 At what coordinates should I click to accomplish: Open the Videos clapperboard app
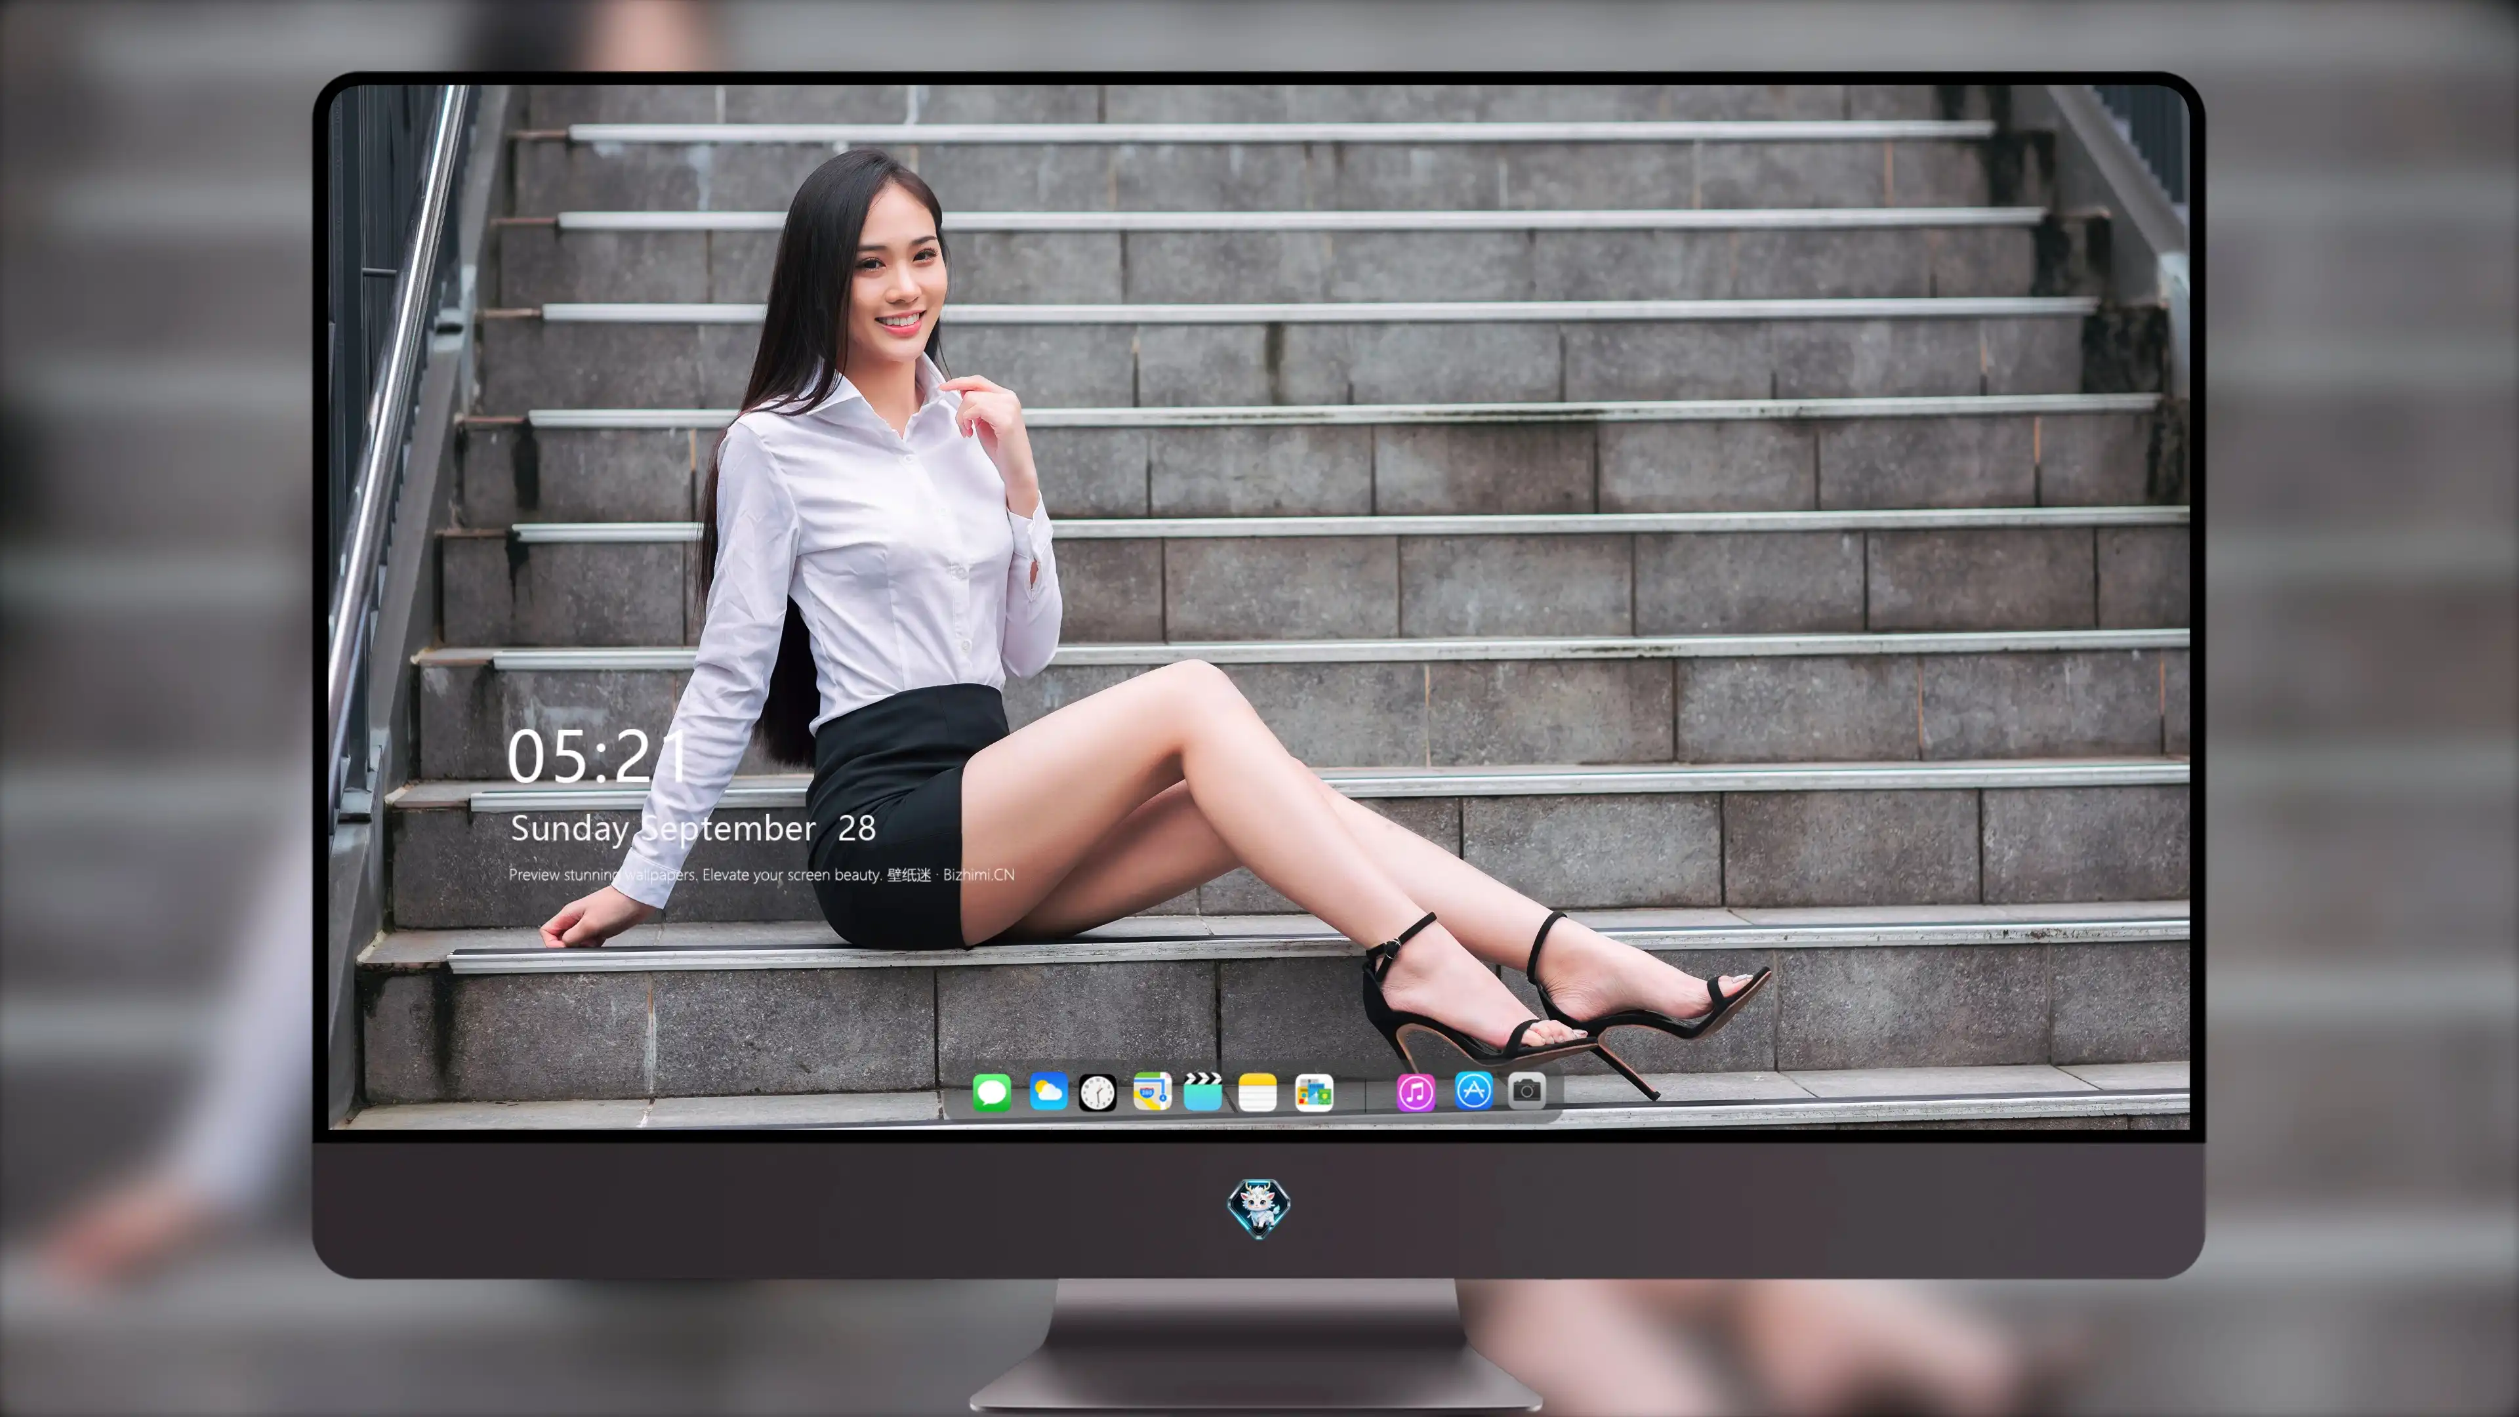1203,1092
